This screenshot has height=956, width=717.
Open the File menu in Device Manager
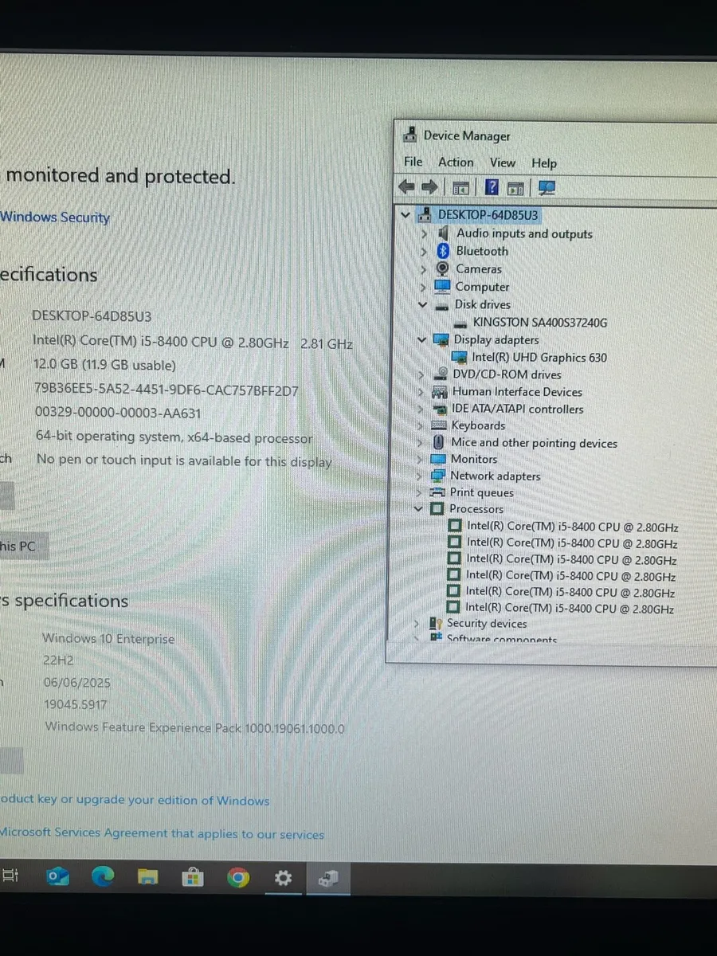pyautogui.click(x=413, y=162)
